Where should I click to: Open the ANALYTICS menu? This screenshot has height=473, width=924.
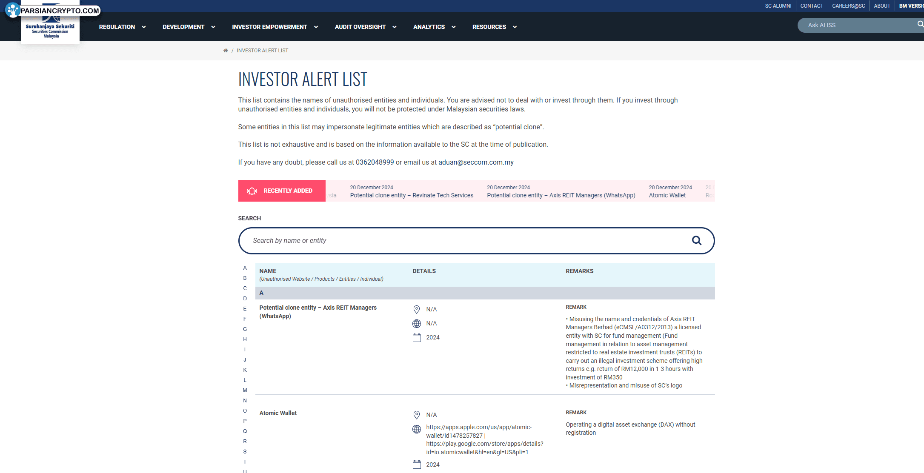429,27
